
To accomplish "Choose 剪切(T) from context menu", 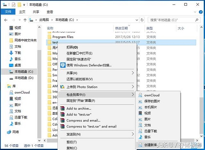I will coord(72,142).
